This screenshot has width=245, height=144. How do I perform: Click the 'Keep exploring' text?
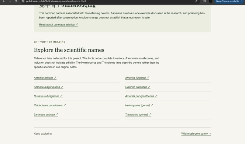pos(43,134)
